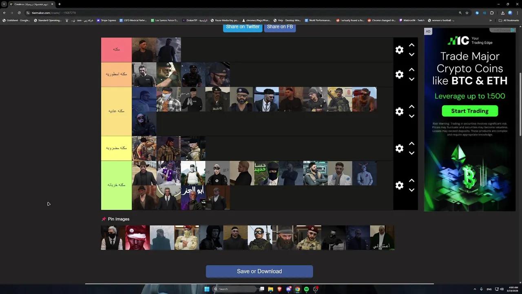Open settings gear for the pink مكنه tier

pyautogui.click(x=399, y=49)
